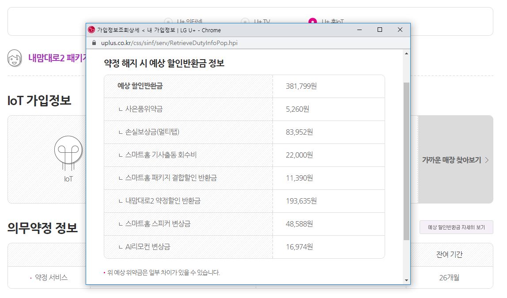507x298 pixels.
Task: Click the chevron next to 가까운 매장 찾아보기
Action: pyautogui.click(x=487, y=160)
